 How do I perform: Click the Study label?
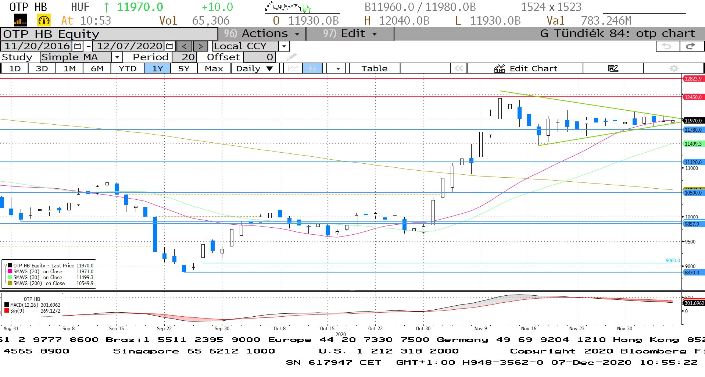click(17, 57)
